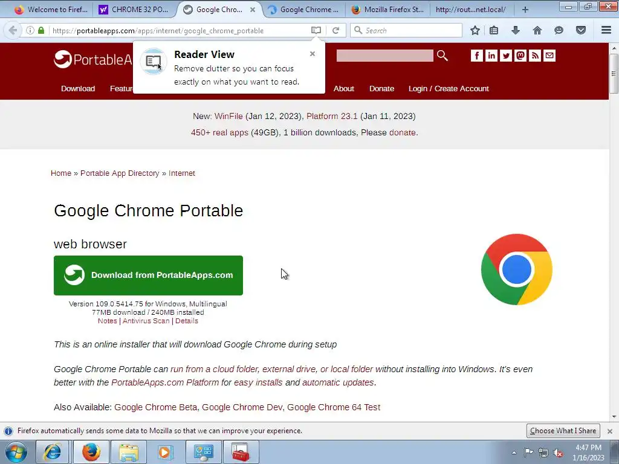Show bookmarks list icon in toolbar
The height and width of the screenshot is (464, 619).
point(494,30)
